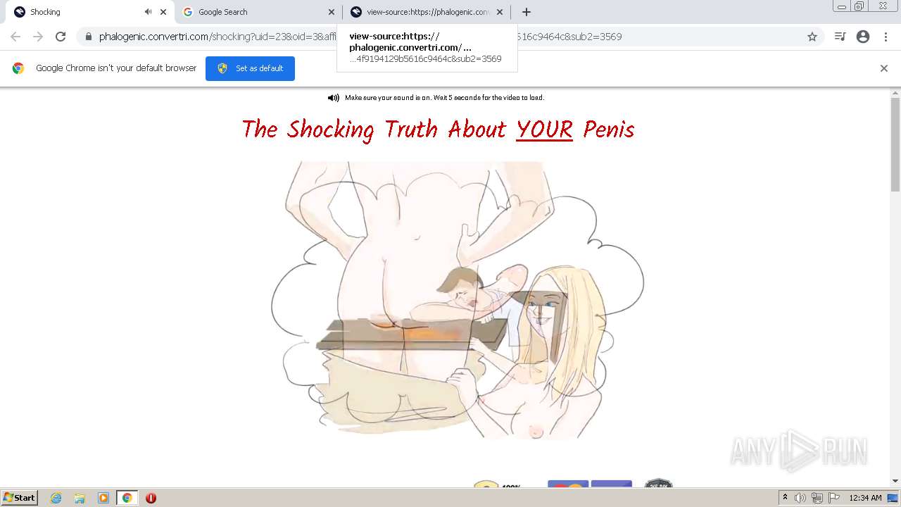Go back to previous page

click(x=15, y=37)
